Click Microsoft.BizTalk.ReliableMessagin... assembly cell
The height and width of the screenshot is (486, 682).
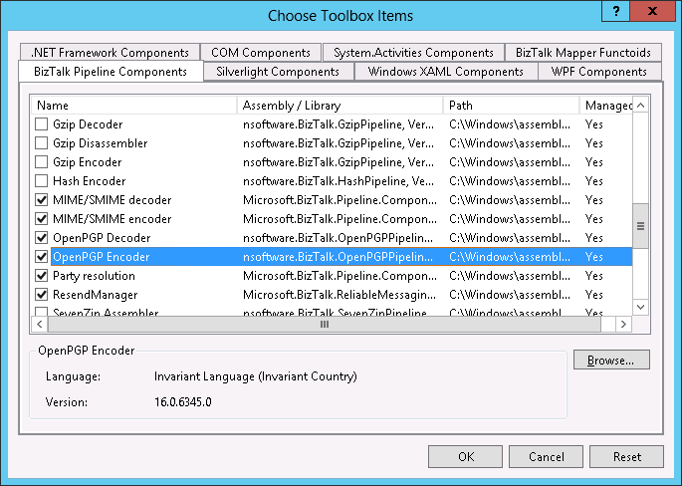(x=340, y=295)
